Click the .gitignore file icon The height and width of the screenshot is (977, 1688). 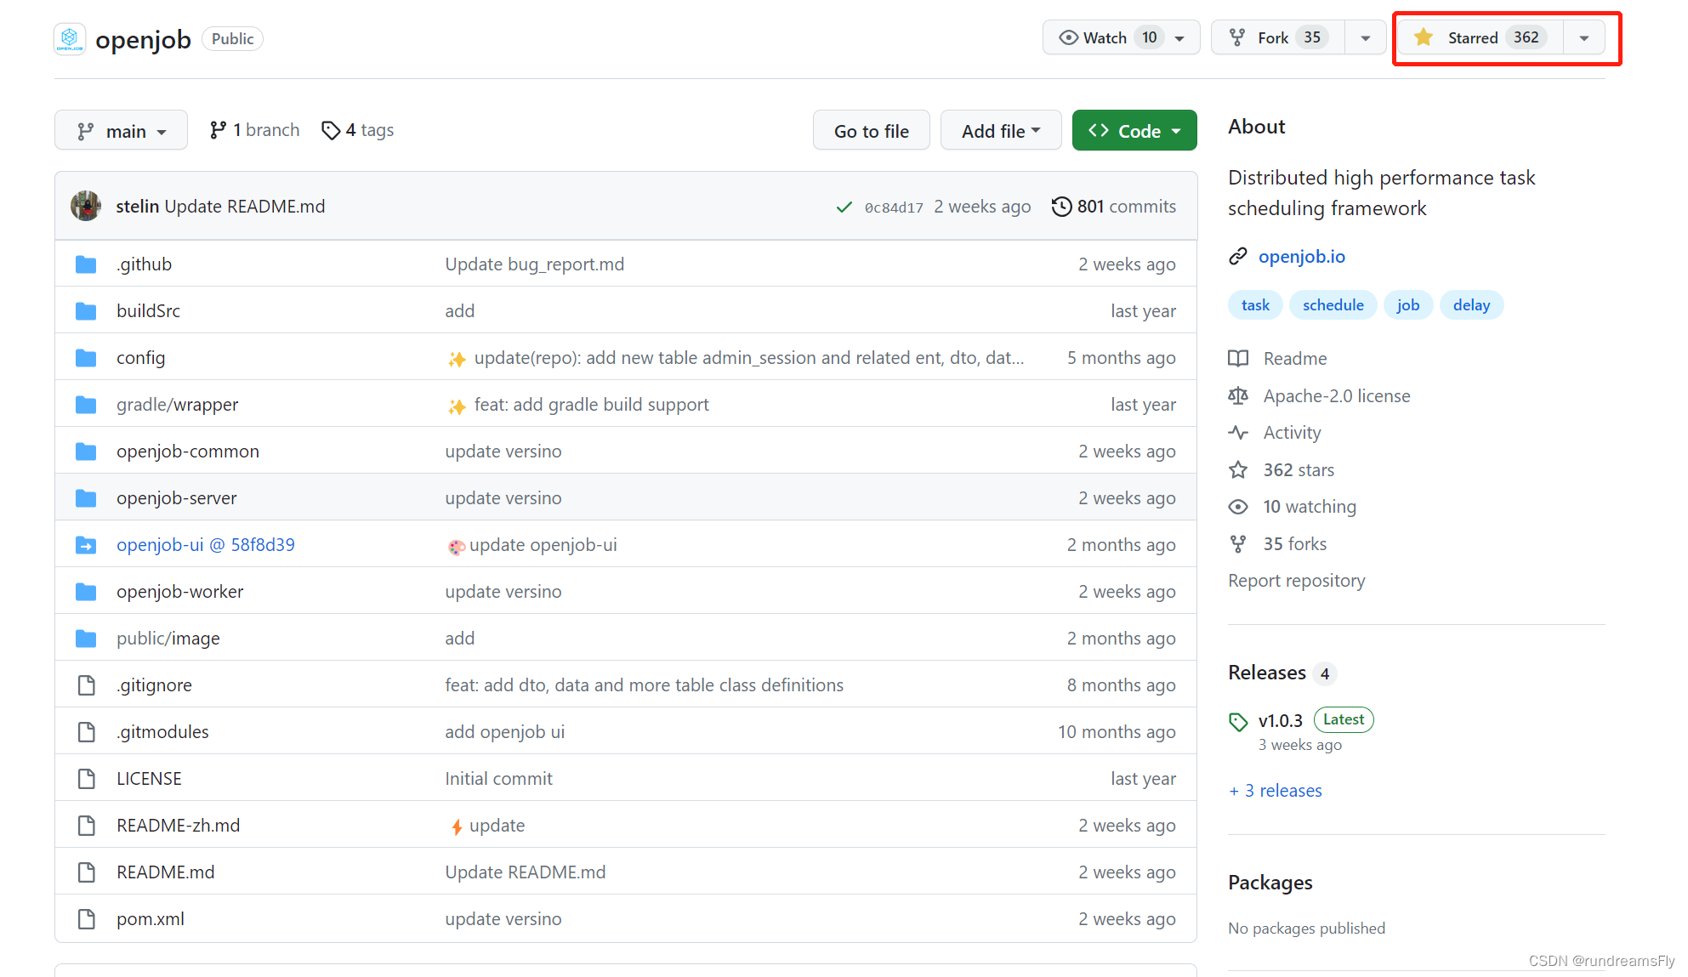point(86,685)
